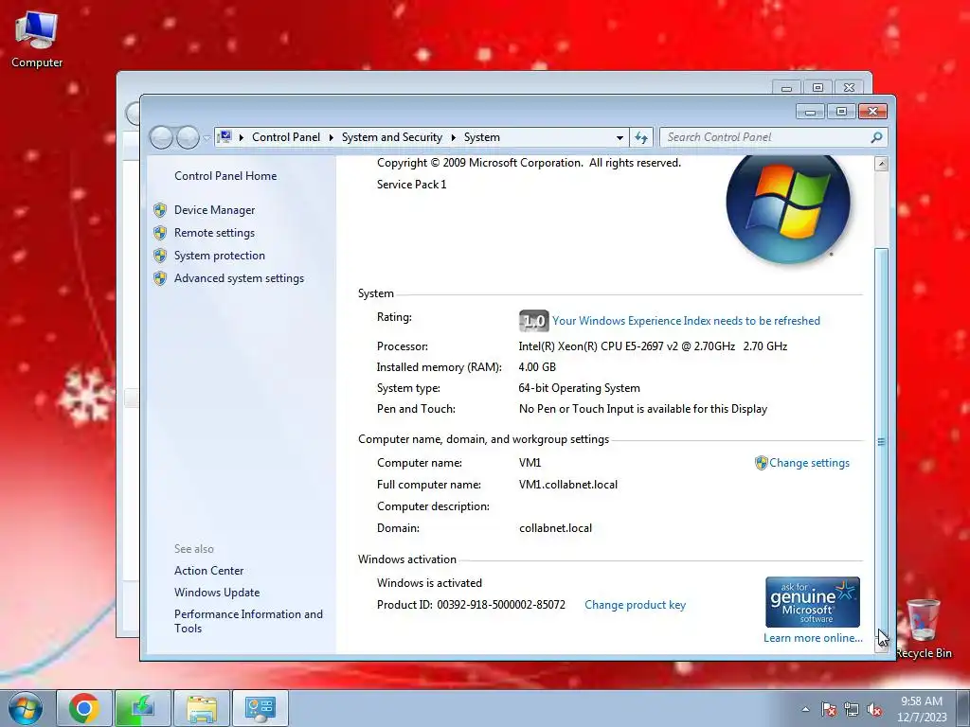Click the collabnet.local domain value
970x727 pixels.
[555, 528]
